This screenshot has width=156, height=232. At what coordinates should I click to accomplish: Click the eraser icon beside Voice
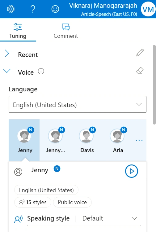pos(140,70)
